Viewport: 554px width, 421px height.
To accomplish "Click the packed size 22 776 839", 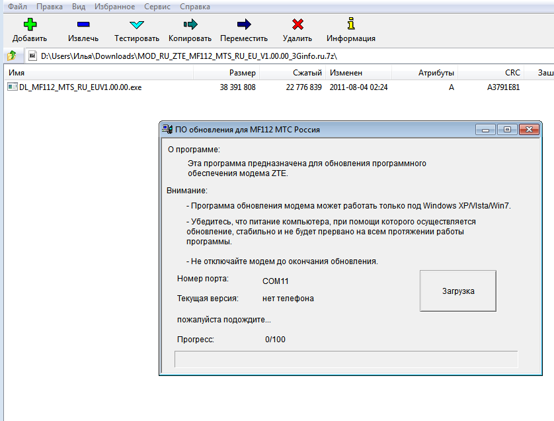I will tap(304, 87).
